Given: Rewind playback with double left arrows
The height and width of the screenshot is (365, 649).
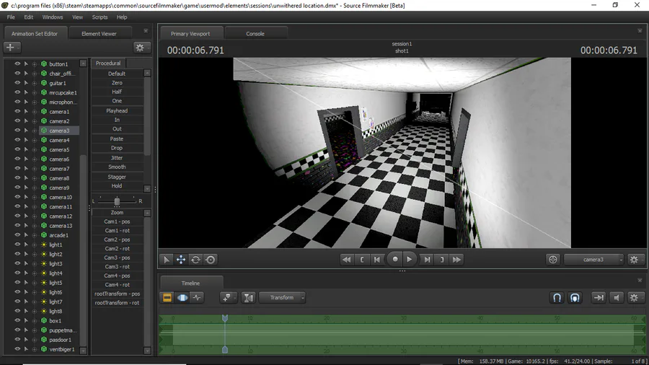Looking at the screenshot, I should [x=346, y=260].
